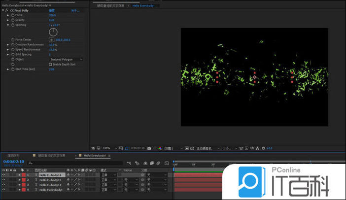346x200 pixels.
Task: Adjust the Spinning angle dial
Action: (x=53, y=32)
